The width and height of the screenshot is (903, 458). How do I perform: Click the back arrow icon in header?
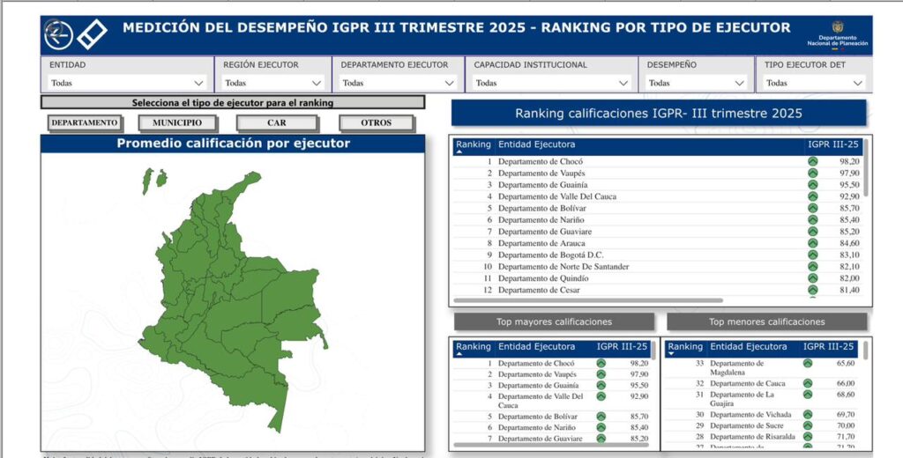[x=59, y=34]
